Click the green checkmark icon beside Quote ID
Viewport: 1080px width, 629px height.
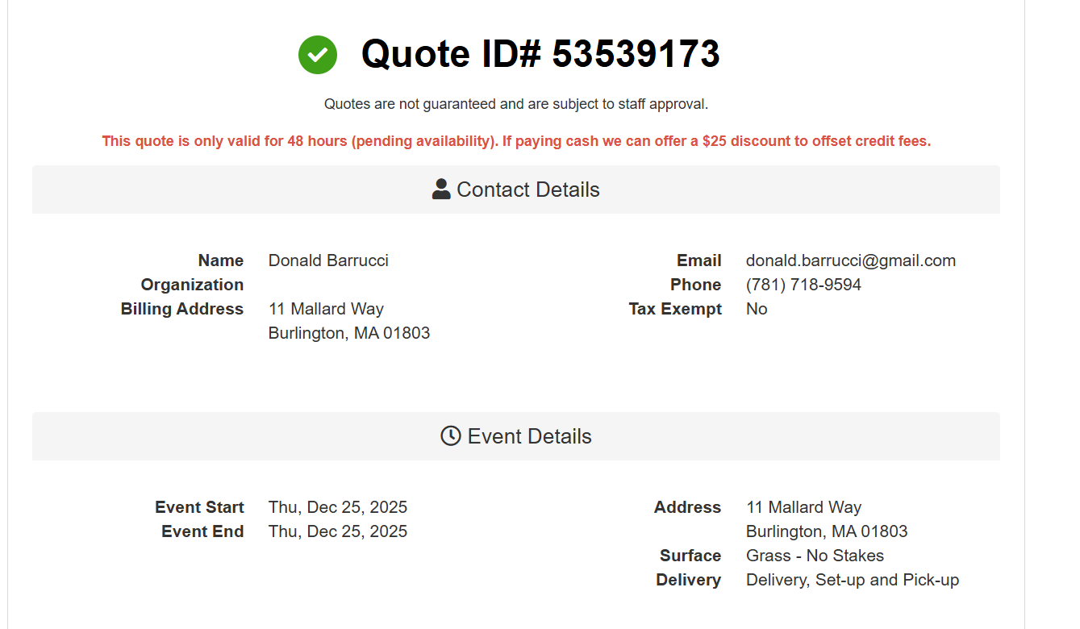(x=318, y=55)
